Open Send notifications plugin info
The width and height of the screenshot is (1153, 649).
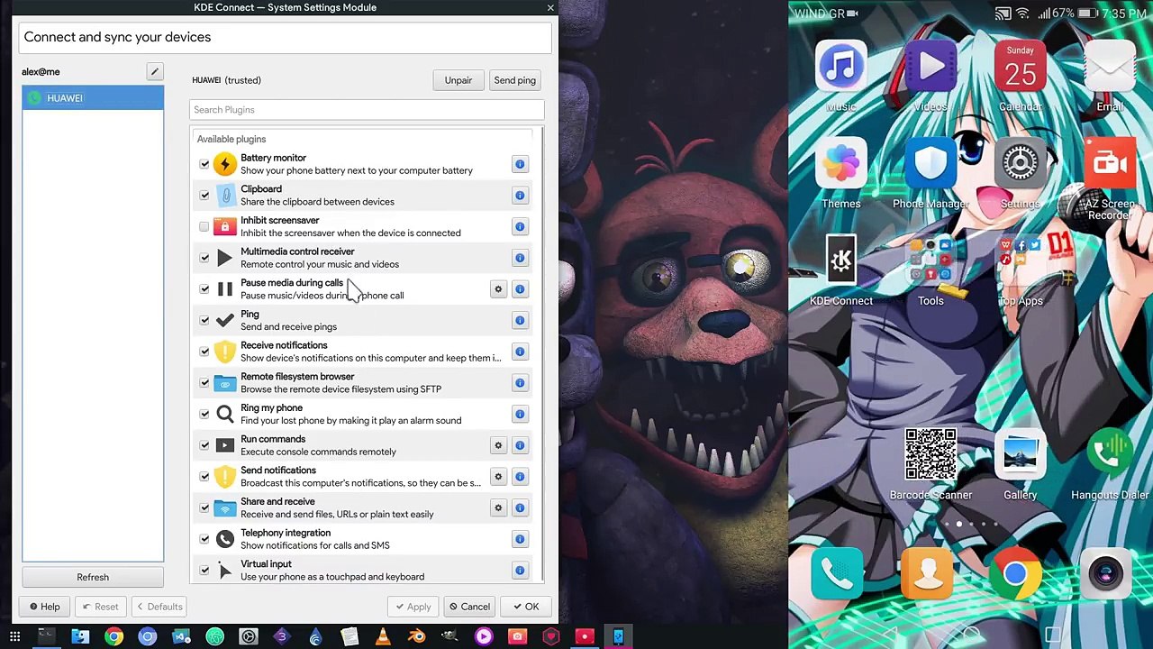(x=520, y=477)
